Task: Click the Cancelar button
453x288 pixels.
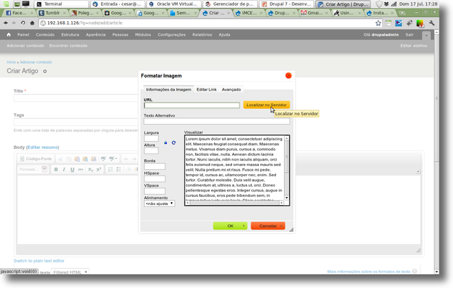Action: [x=268, y=226]
